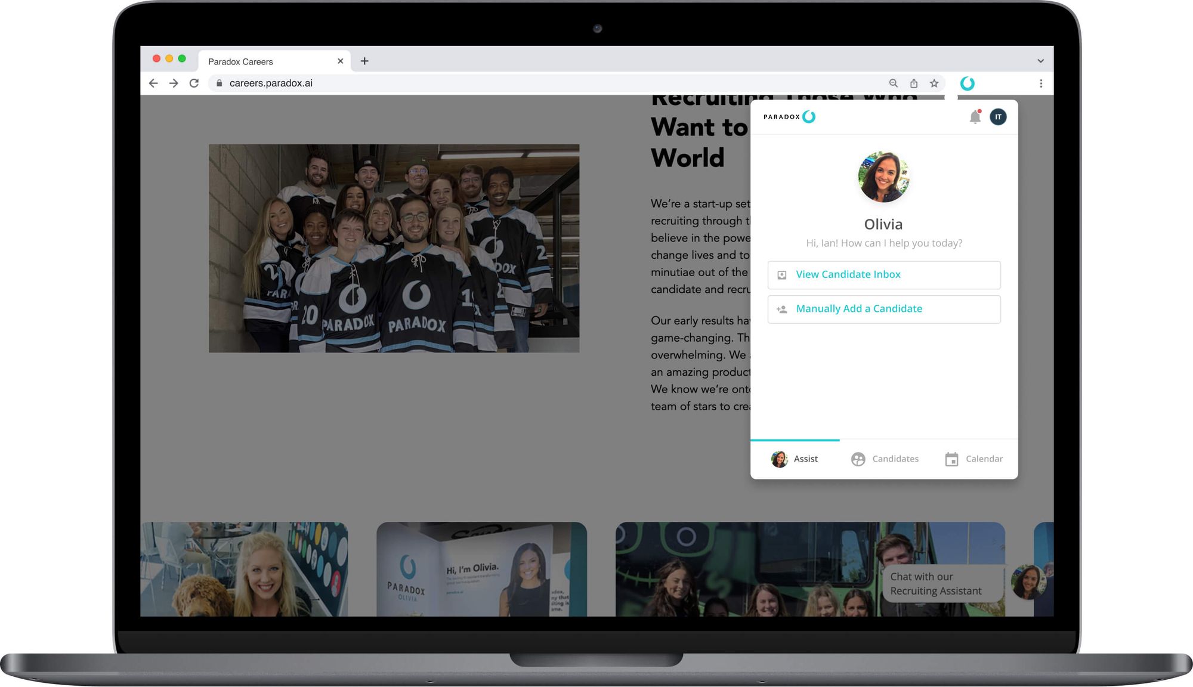Expand the tab search chevron

[1040, 61]
